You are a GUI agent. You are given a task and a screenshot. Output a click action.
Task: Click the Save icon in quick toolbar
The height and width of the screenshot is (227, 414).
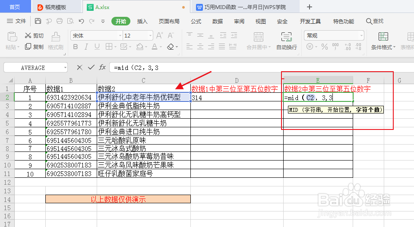38,21
